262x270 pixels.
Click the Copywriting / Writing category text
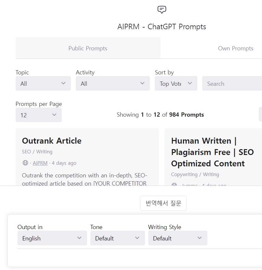point(195,174)
